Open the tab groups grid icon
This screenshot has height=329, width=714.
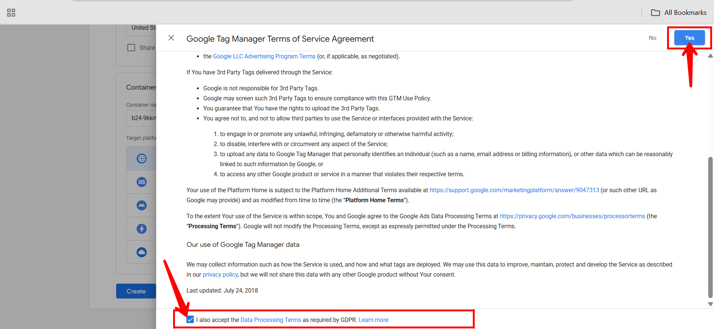[11, 13]
